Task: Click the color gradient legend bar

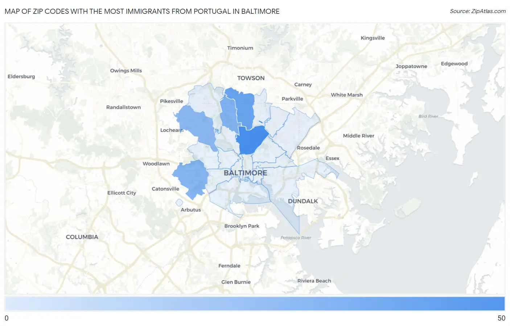Action: [x=255, y=304]
